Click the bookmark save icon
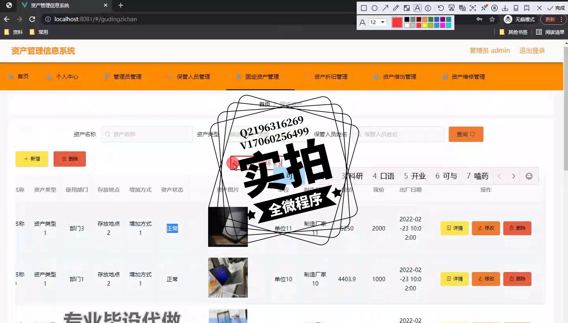 [x=527, y=8]
